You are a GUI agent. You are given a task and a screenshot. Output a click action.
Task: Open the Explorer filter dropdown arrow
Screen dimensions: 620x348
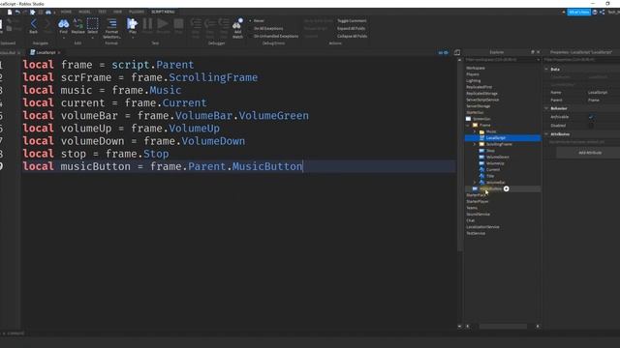tap(539, 60)
